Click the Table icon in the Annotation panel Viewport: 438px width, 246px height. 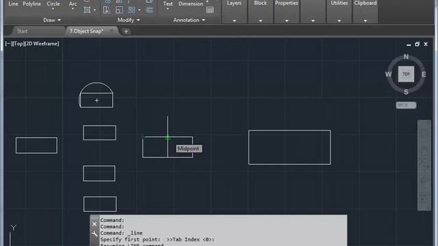[x=210, y=10]
